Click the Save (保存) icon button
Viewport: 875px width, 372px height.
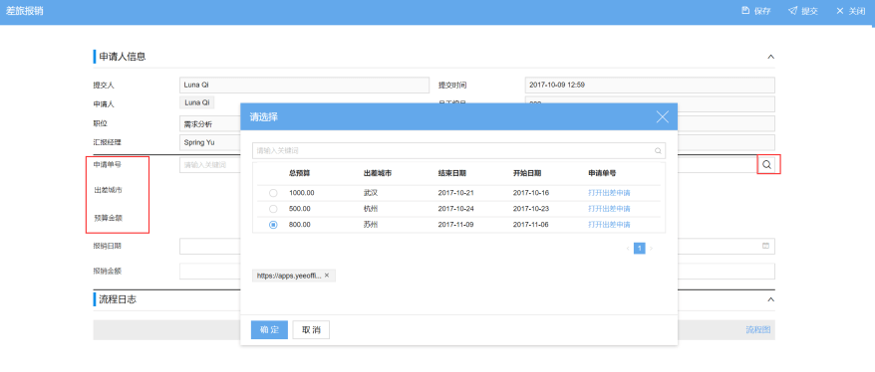[755, 11]
